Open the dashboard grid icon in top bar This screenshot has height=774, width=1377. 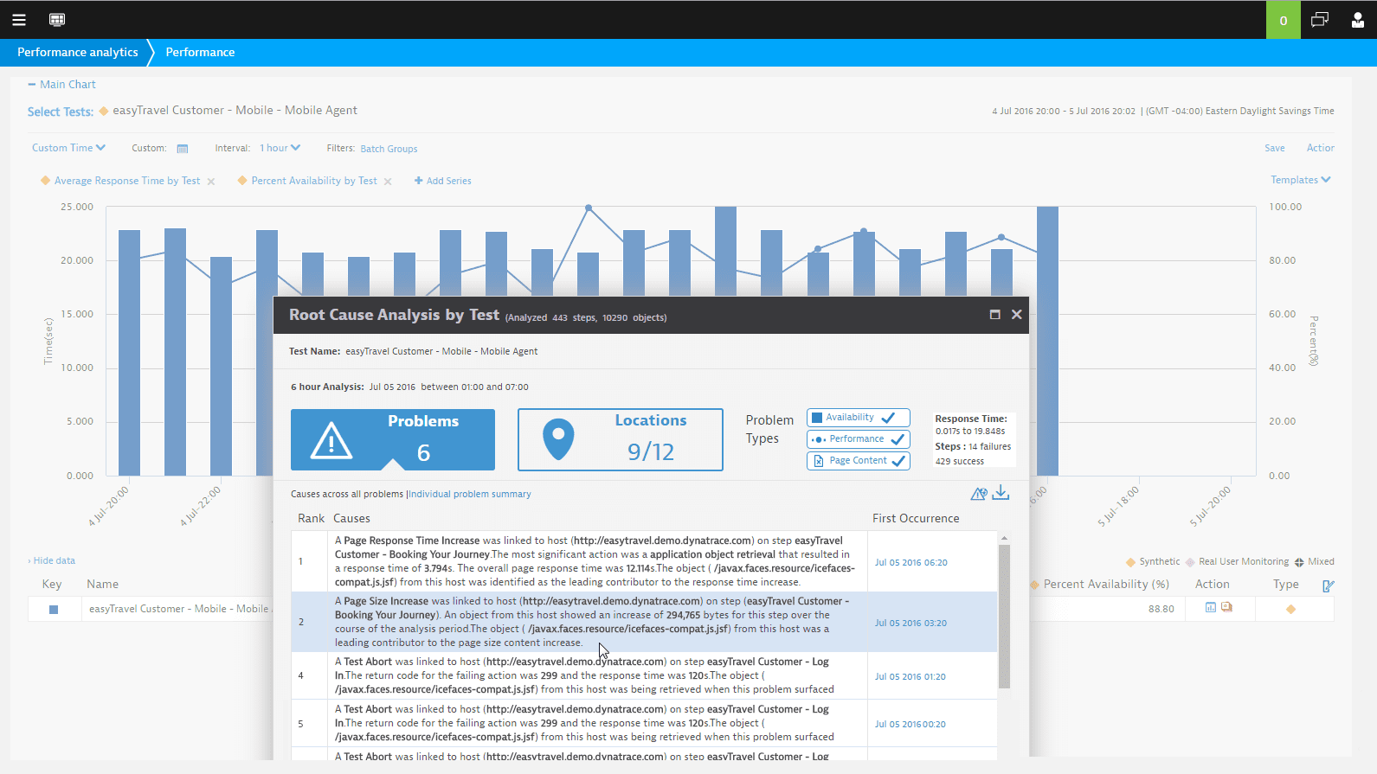coord(57,19)
